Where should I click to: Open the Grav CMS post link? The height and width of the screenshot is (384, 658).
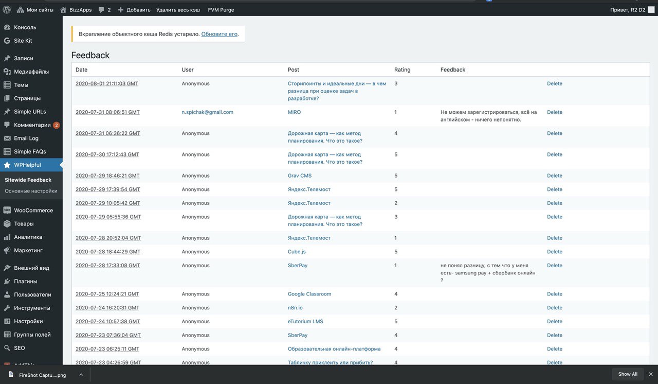coord(299,176)
